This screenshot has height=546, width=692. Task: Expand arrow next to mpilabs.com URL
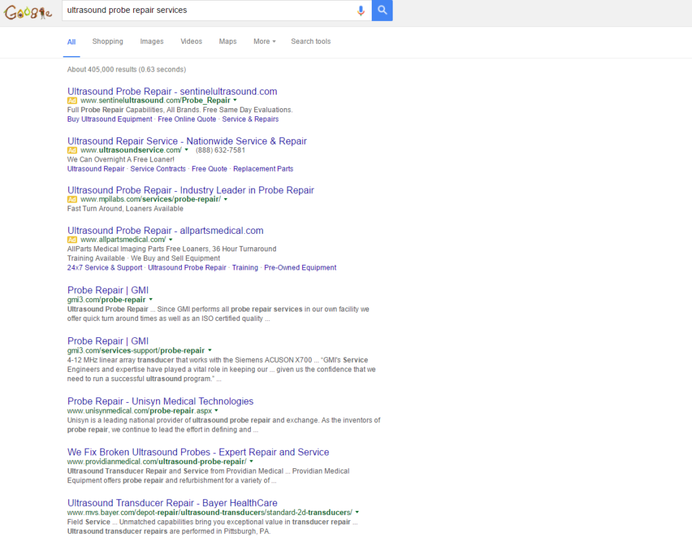click(x=226, y=199)
